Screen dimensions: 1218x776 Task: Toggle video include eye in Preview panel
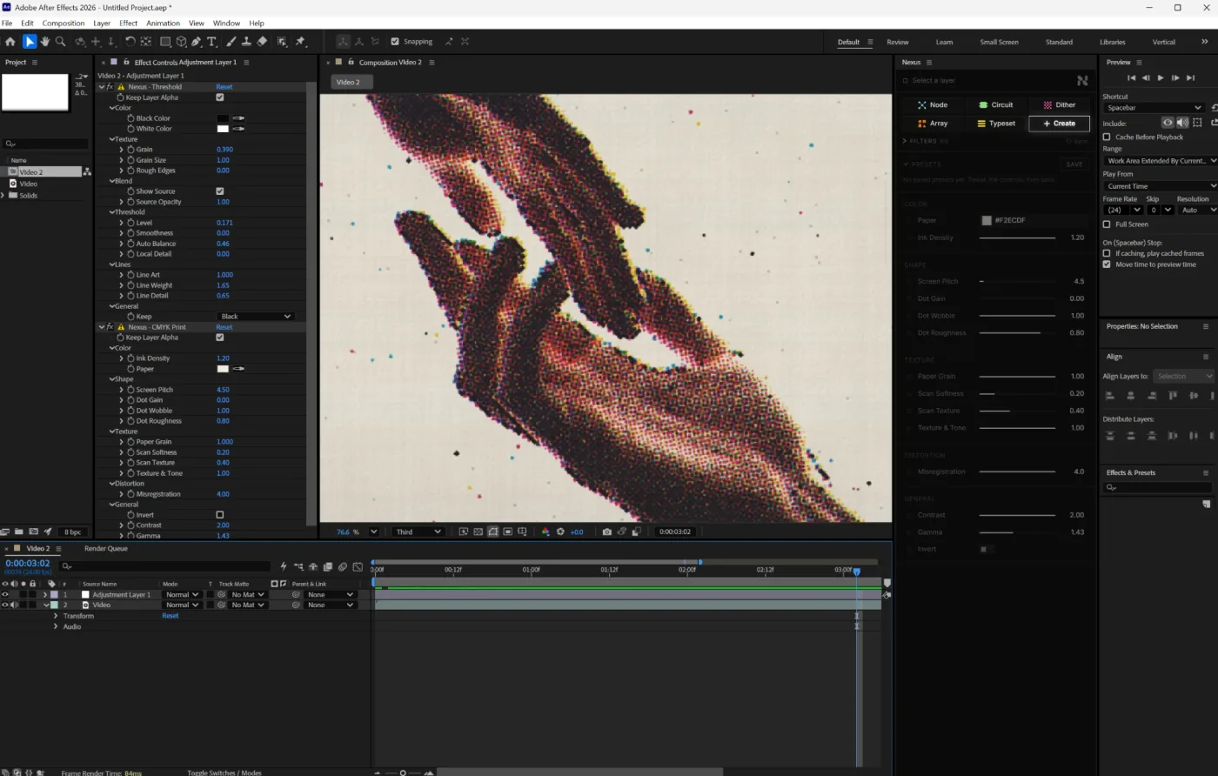1168,123
